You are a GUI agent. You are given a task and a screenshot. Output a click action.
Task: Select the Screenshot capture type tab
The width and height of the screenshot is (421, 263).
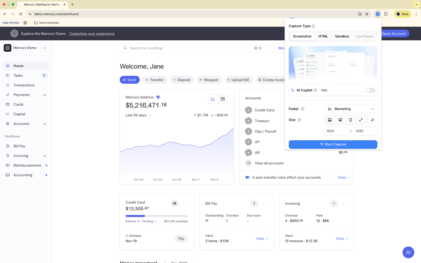302,36
